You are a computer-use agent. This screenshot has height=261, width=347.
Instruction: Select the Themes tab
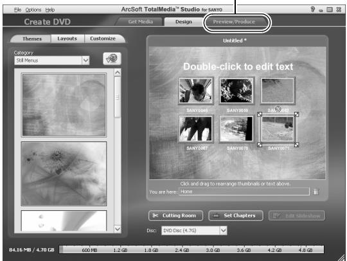coord(32,39)
